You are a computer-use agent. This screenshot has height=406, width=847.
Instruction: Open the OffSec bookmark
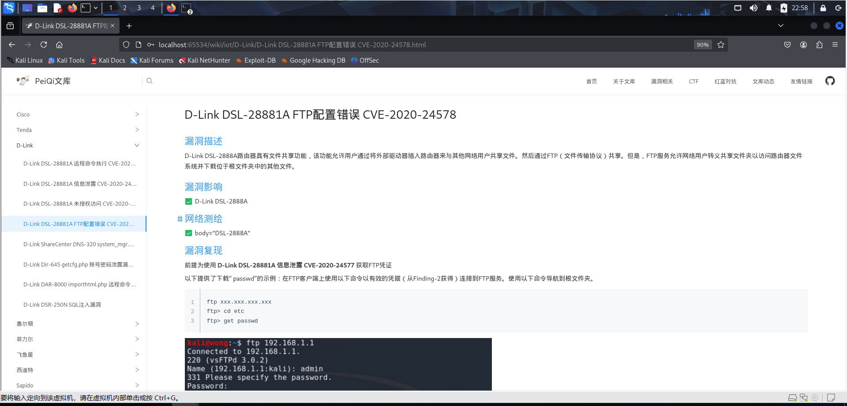tap(365, 60)
